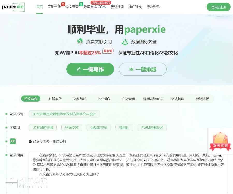This screenshot has height=194, width=233.
Task: Click the 登录/注册 button
Action: (x=219, y=7)
